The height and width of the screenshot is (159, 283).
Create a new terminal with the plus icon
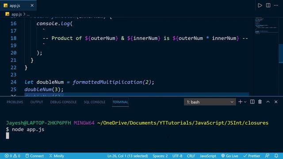click(240, 102)
